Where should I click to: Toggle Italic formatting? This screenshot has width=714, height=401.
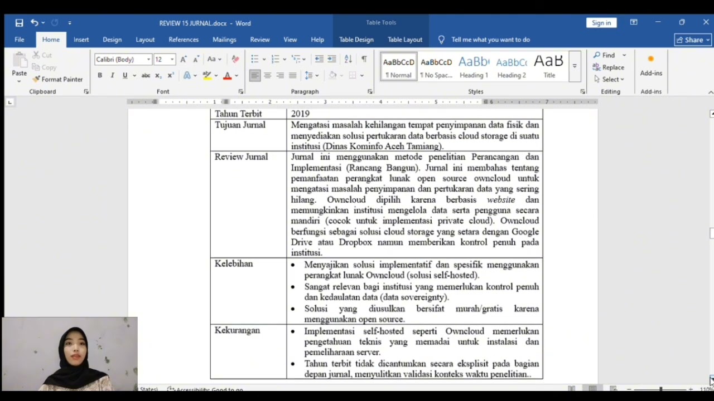[112, 75]
